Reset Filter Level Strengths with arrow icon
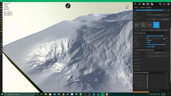Image resolution: width=171 pixels, height=96 pixels. tap(166, 73)
